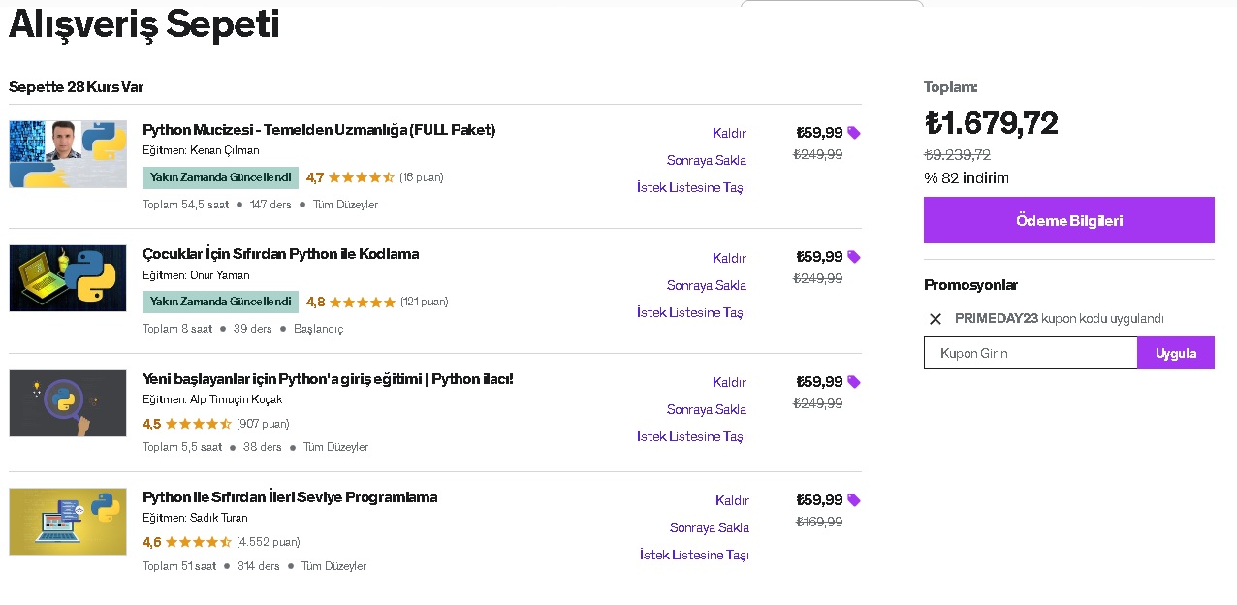Image resolution: width=1237 pixels, height=605 pixels.
Task: Move Python Mucizesi to İstek Listesi
Action: [691, 187]
